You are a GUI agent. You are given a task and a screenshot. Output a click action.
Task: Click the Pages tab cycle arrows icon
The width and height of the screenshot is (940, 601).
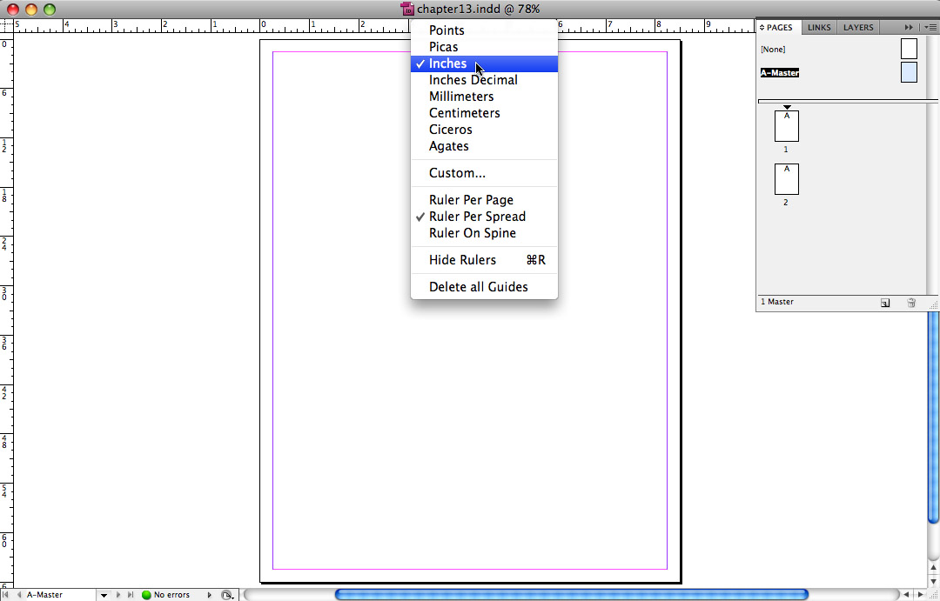click(x=762, y=28)
